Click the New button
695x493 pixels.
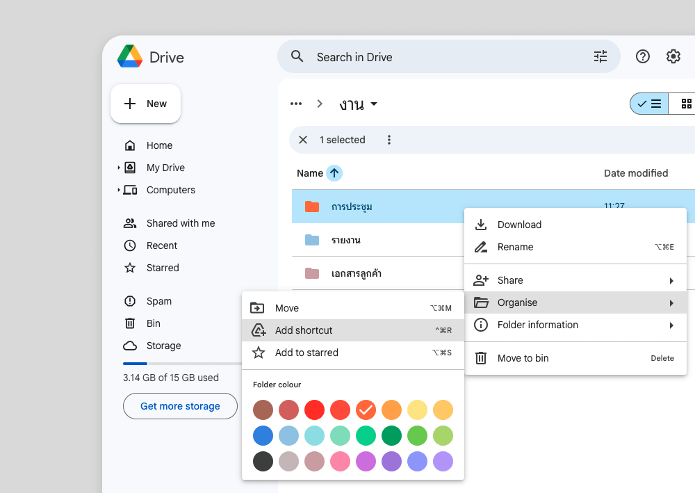[x=146, y=104]
